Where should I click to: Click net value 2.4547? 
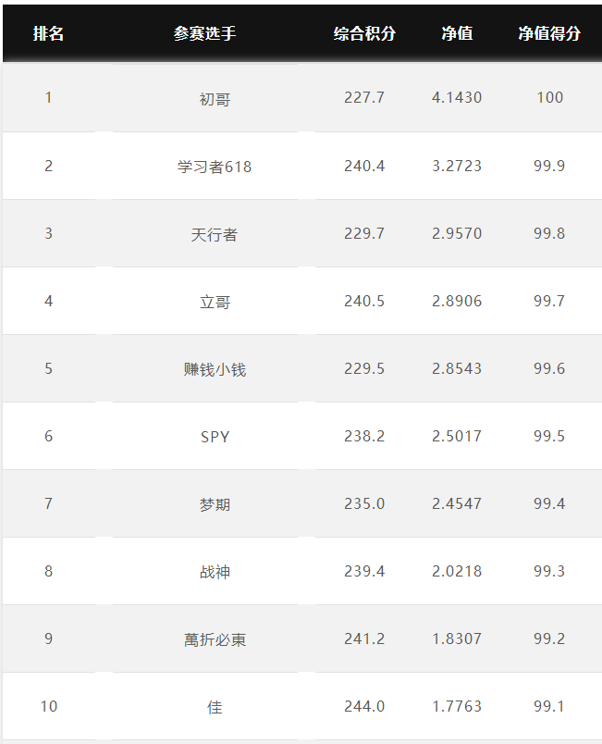457,504
